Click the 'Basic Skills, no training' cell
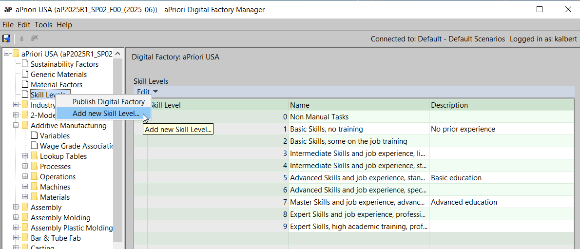The height and width of the screenshot is (249, 580). pyautogui.click(x=358, y=129)
